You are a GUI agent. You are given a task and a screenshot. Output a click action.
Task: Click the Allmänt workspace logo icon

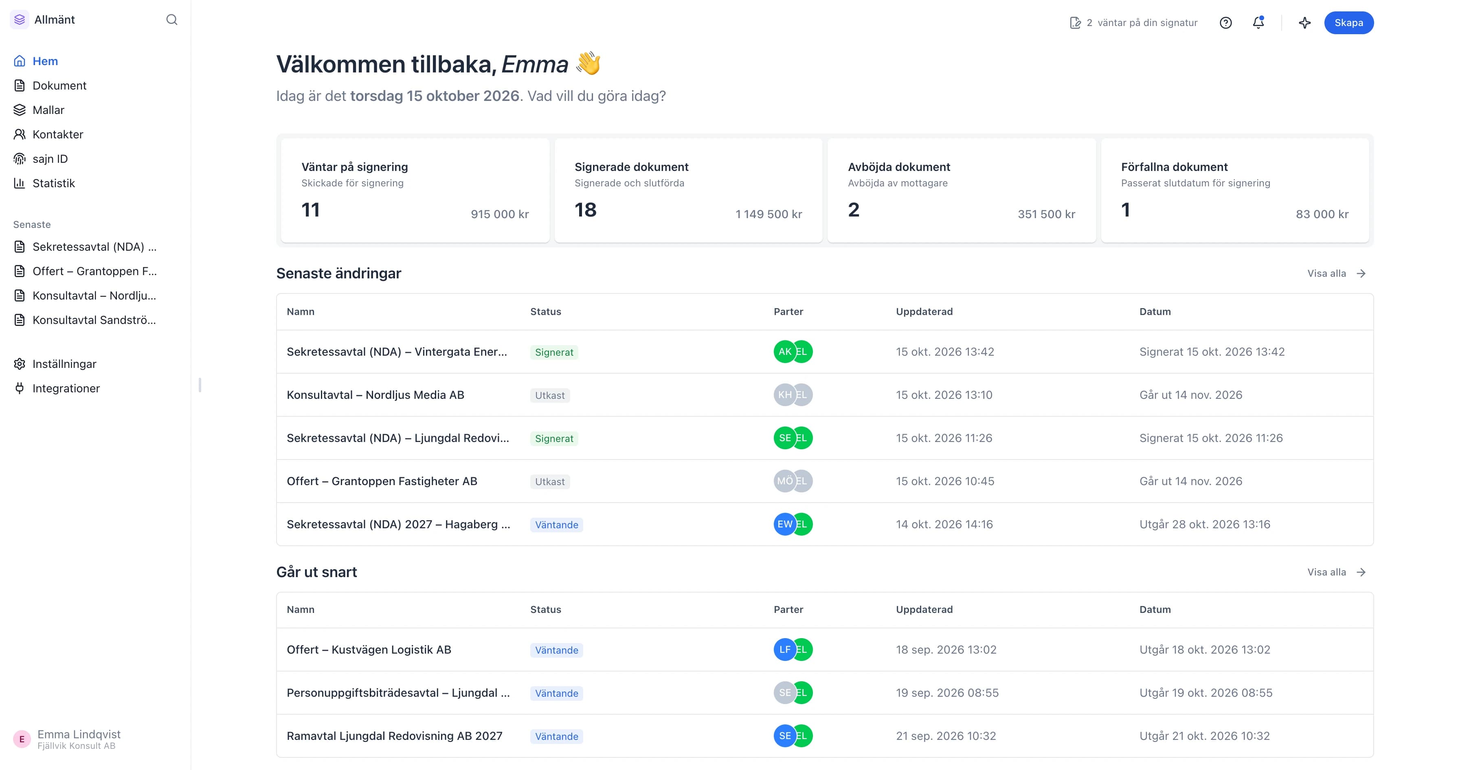pyautogui.click(x=20, y=20)
